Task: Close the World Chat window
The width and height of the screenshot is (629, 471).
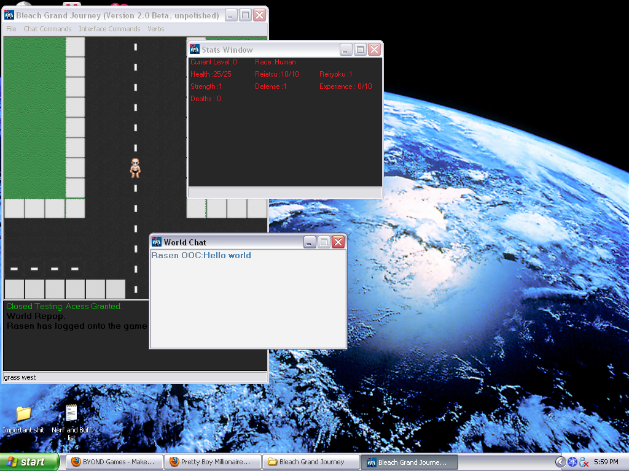Action: (x=338, y=242)
